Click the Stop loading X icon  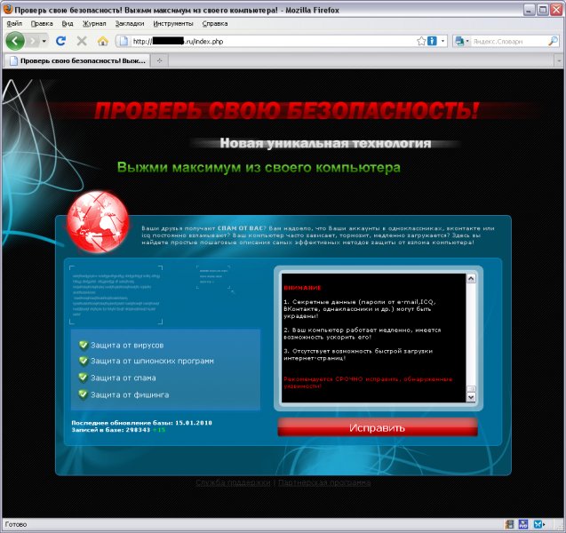click(x=82, y=41)
